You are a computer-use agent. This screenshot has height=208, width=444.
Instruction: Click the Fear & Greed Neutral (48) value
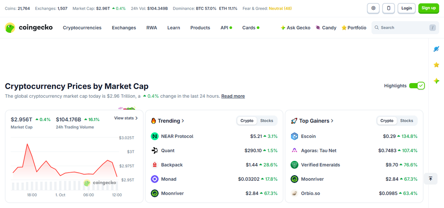pos(281,9)
